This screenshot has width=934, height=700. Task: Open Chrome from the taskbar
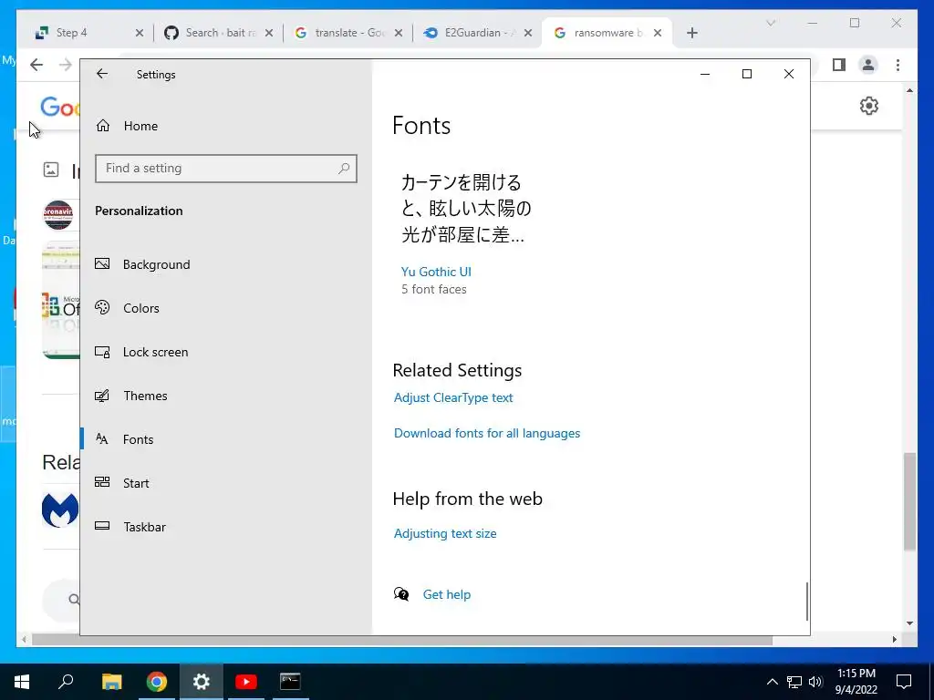pos(157,682)
